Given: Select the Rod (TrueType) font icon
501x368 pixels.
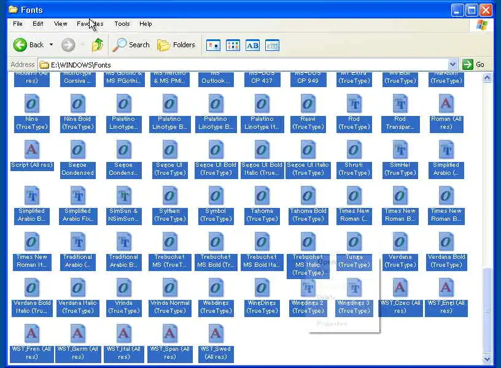Looking at the screenshot, I should click(354, 104).
